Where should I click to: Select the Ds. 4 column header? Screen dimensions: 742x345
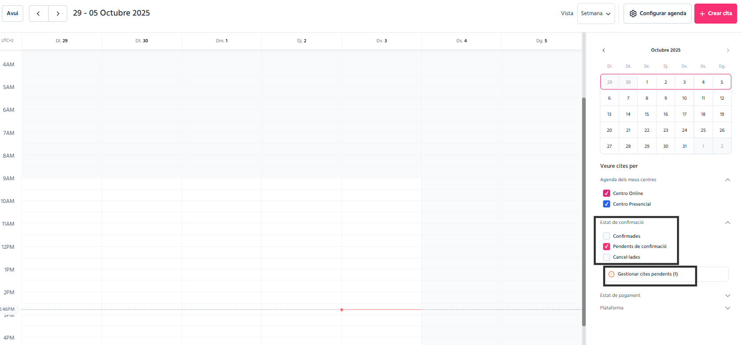pyautogui.click(x=462, y=41)
